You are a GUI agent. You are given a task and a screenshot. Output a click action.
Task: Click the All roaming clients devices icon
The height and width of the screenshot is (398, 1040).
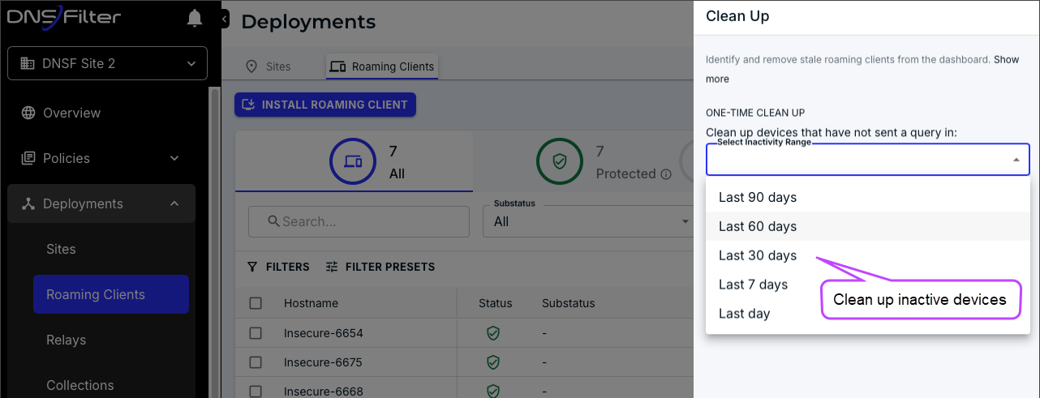(352, 161)
